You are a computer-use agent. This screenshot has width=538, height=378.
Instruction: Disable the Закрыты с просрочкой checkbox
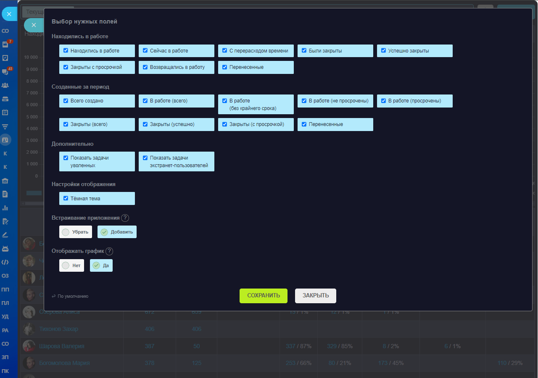66,67
